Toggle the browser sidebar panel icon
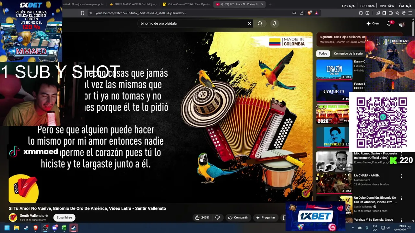This screenshot has width=415, height=233. 384,13
